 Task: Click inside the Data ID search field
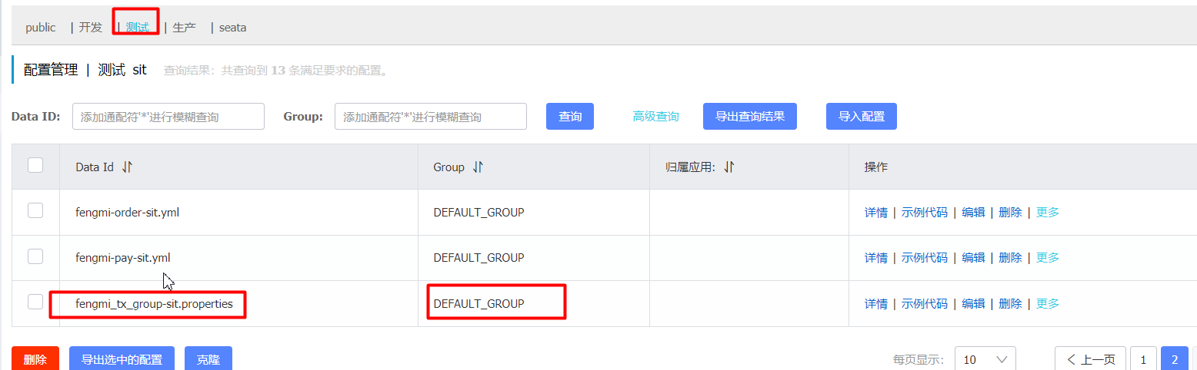click(168, 117)
